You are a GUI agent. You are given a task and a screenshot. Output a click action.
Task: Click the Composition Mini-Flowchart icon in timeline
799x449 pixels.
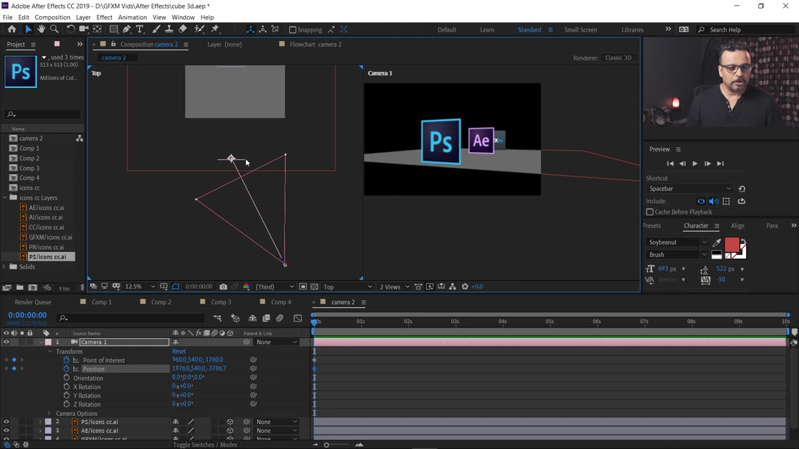click(x=217, y=318)
